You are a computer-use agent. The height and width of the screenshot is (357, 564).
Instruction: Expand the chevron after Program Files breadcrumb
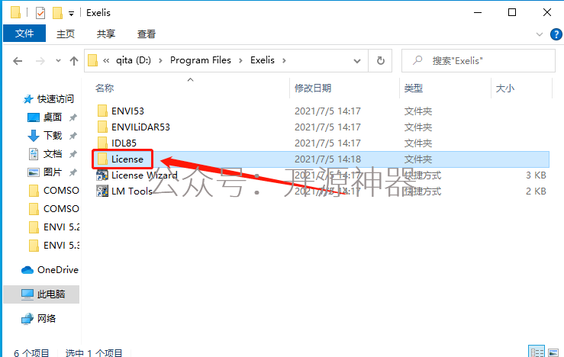point(240,60)
